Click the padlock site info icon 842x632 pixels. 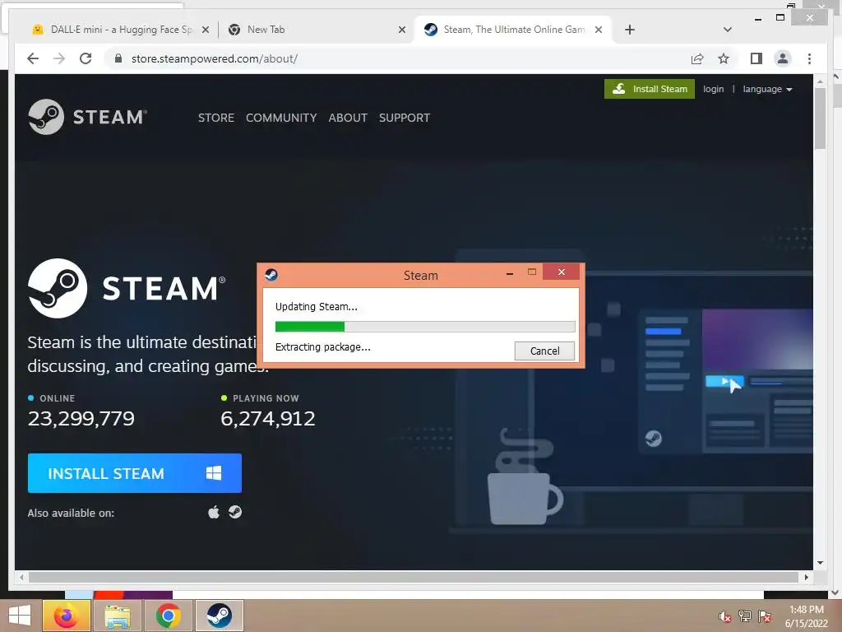pyautogui.click(x=118, y=58)
